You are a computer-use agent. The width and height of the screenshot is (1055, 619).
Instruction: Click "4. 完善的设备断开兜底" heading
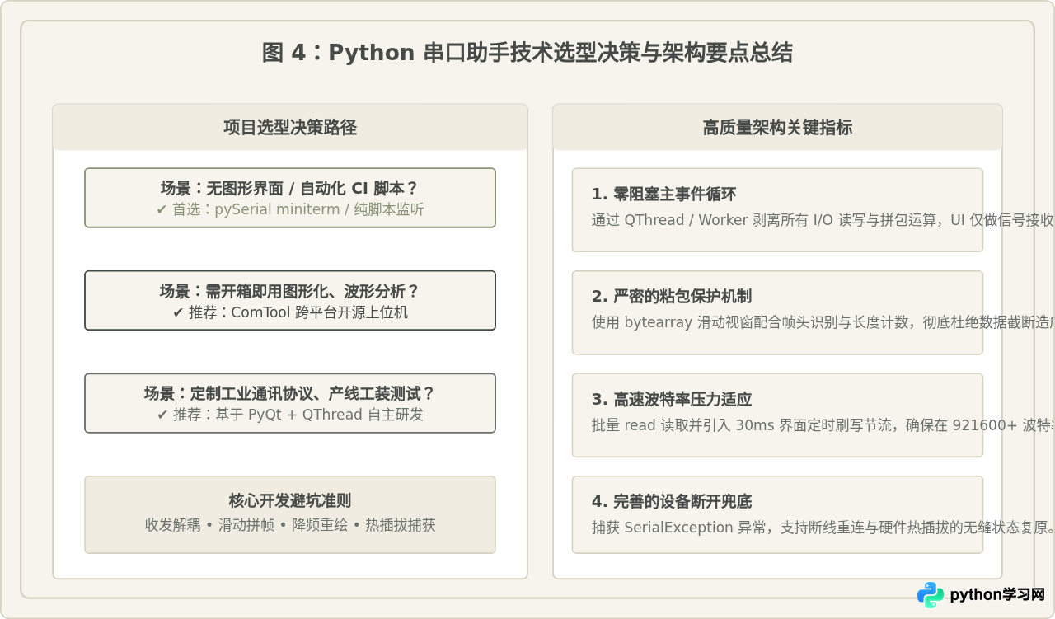tap(672, 502)
